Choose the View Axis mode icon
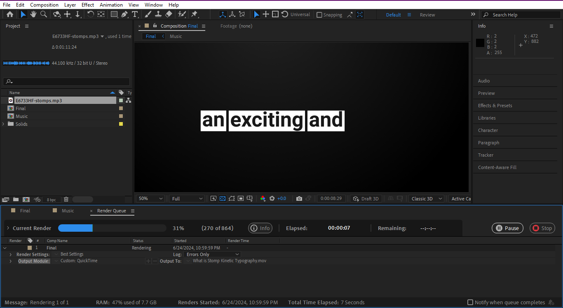The height and width of the screenshot is (308, 563). (x=242, y=14)
